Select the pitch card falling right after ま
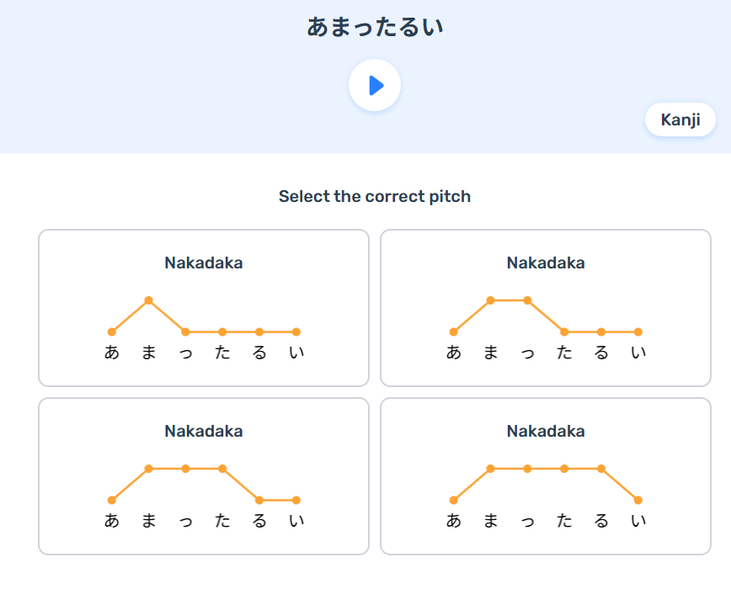This screenshot has height=605, width=731. pos(204,308)
